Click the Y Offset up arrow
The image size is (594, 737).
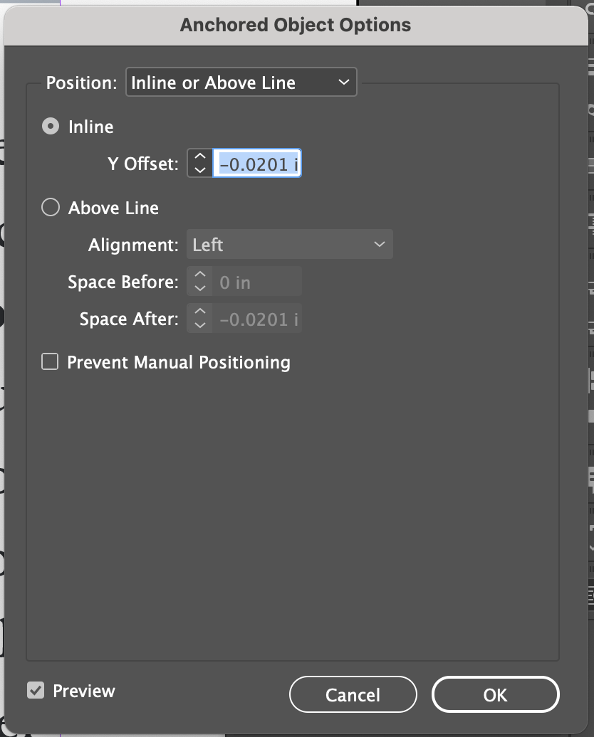[199, 158]
